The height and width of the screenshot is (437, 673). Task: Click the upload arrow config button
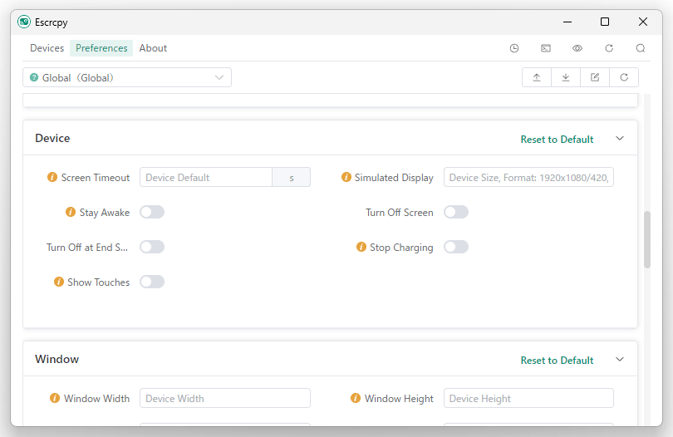click(537, 77)
